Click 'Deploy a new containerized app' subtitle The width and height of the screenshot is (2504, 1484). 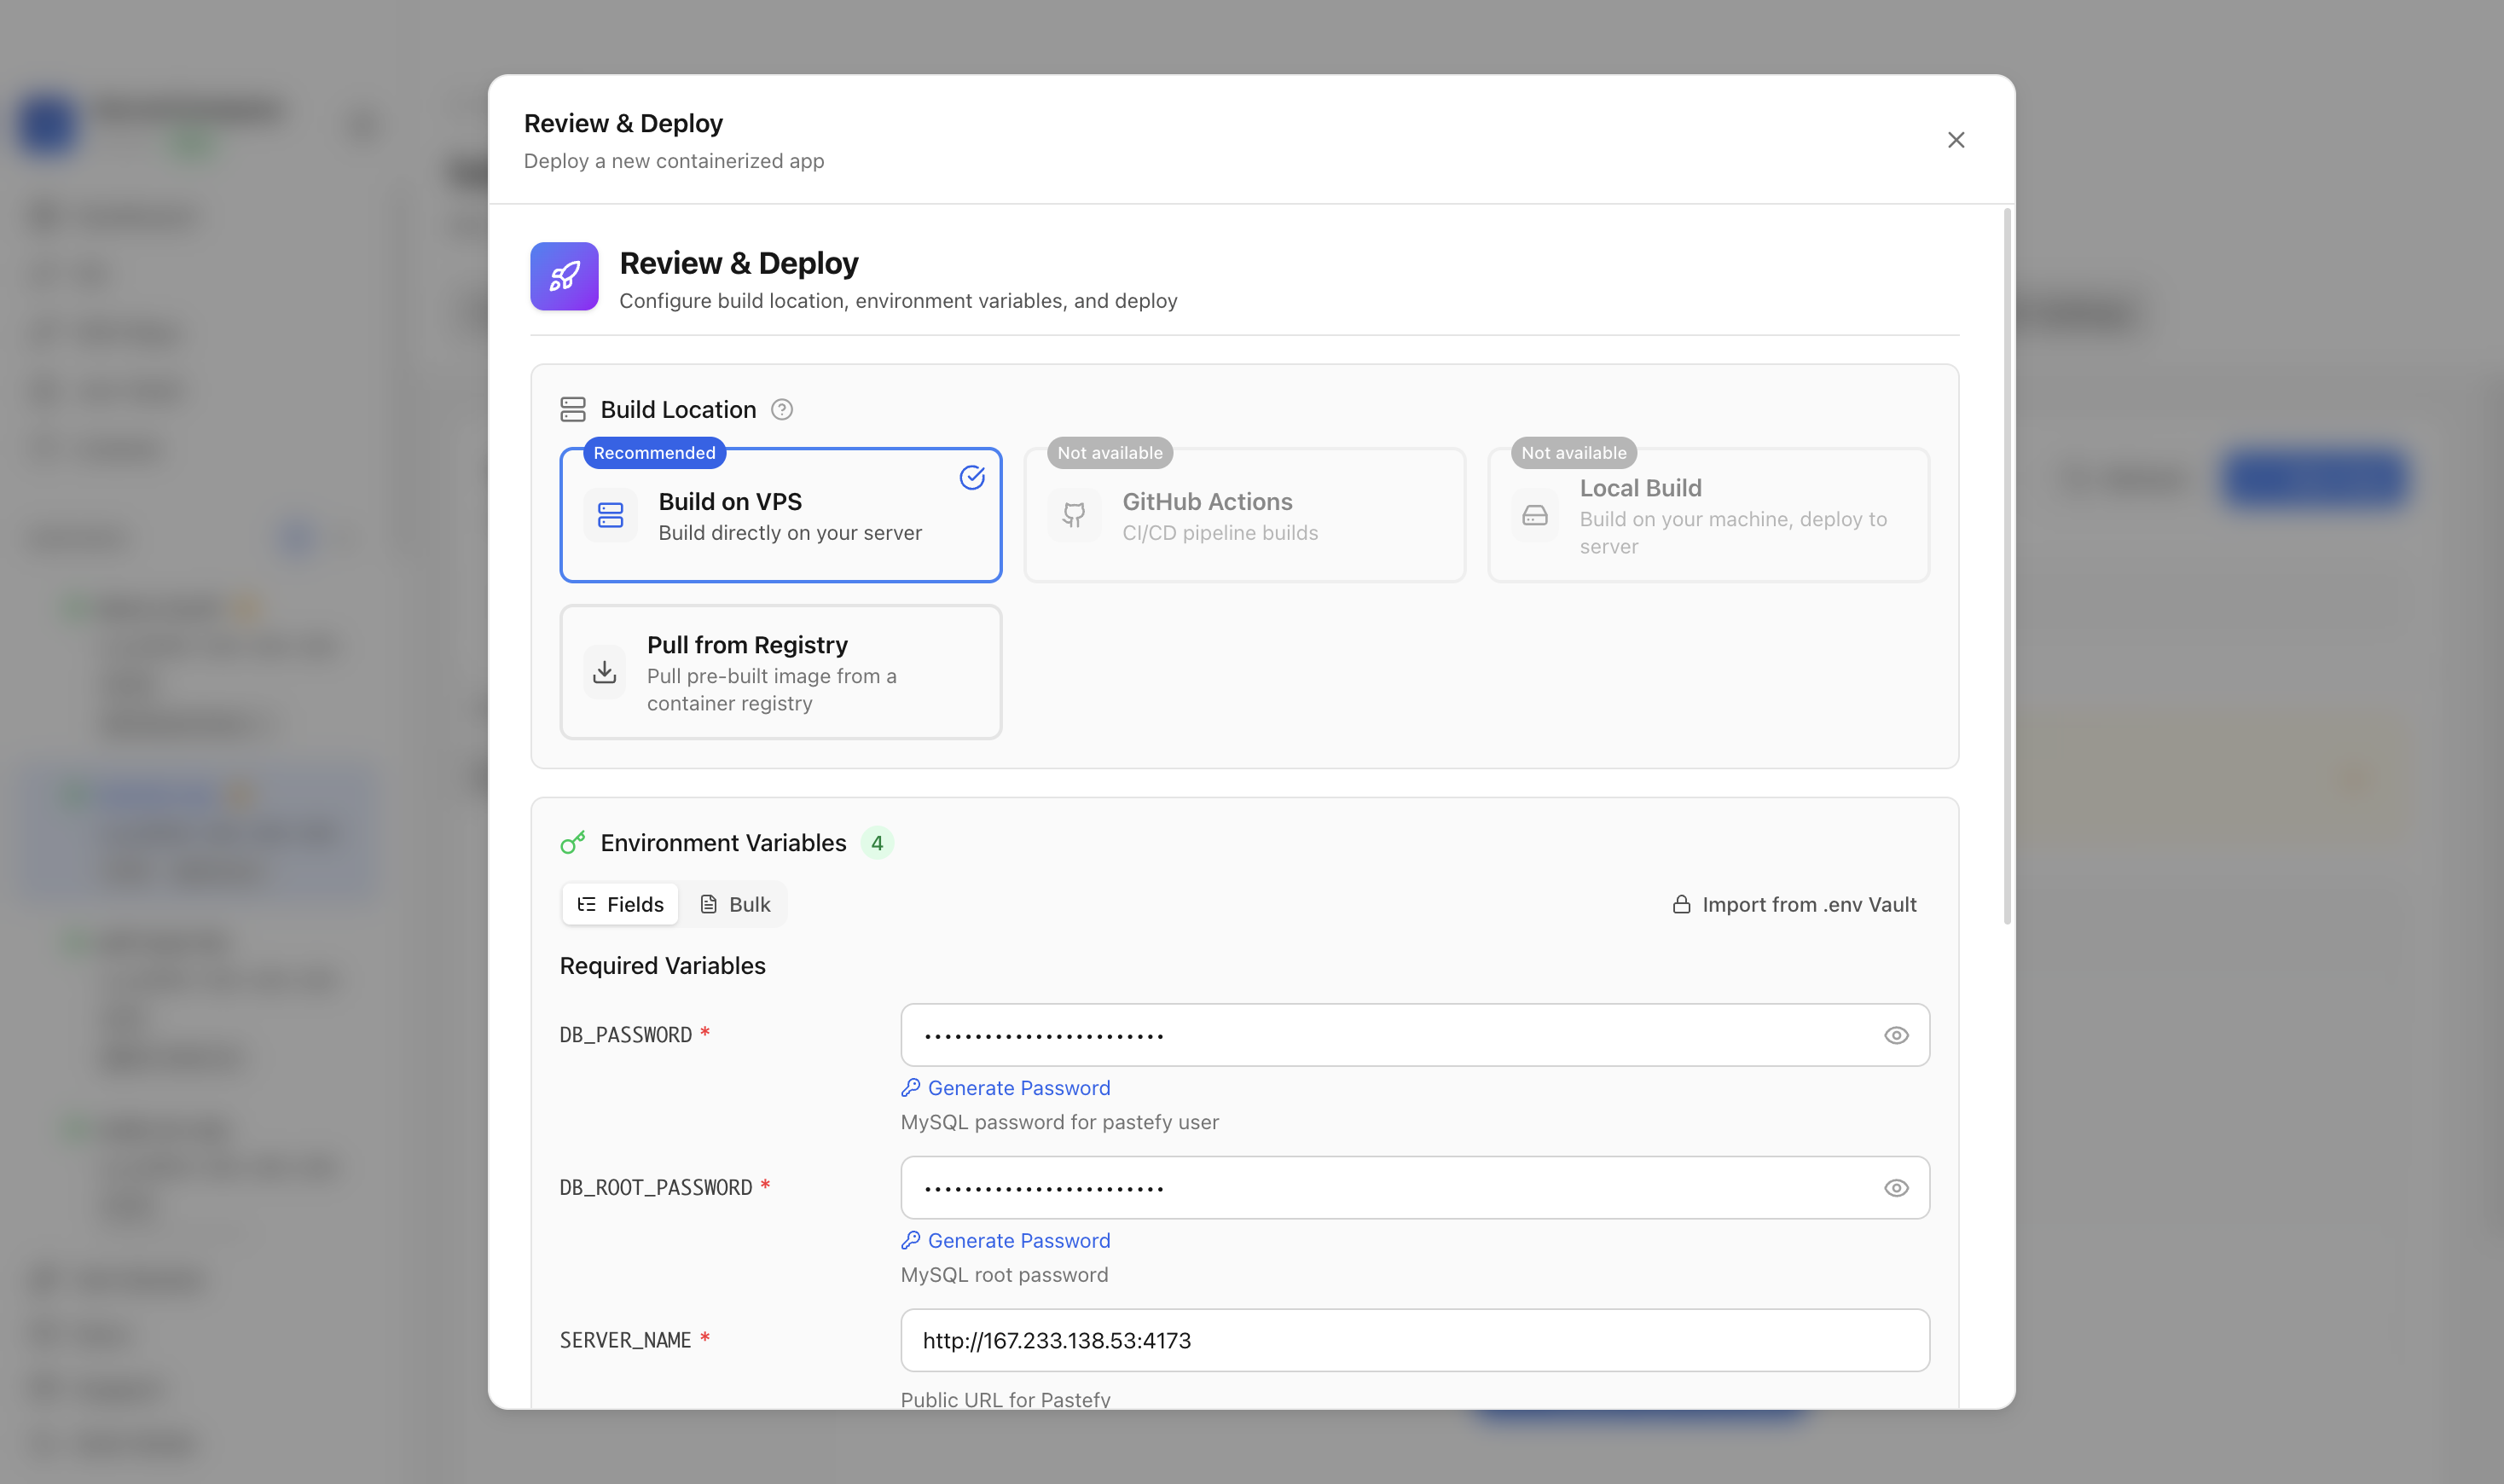pos(674,161)
